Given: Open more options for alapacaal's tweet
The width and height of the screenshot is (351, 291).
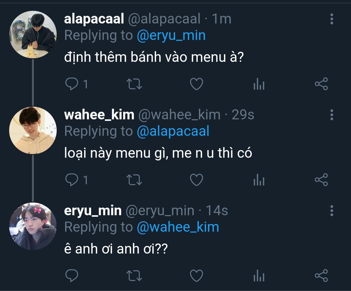Looking at the screenshot, I should click(332, 19).
